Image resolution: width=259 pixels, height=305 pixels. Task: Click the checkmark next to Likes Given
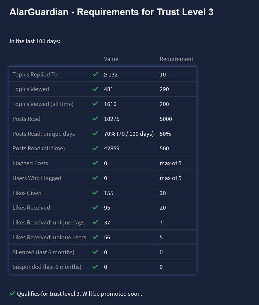point(95,193)
